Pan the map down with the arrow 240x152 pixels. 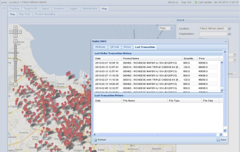pyautogui.click(x=15, y=36)
